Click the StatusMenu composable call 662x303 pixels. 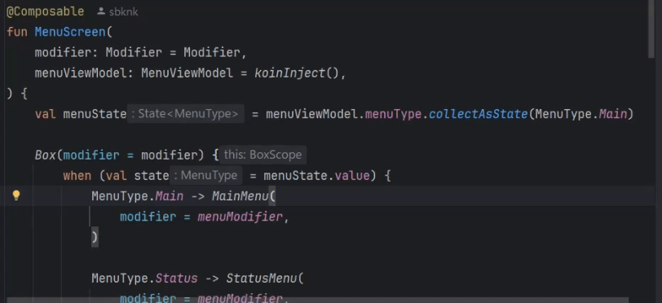pyautogui.click(x=261, y=279)
